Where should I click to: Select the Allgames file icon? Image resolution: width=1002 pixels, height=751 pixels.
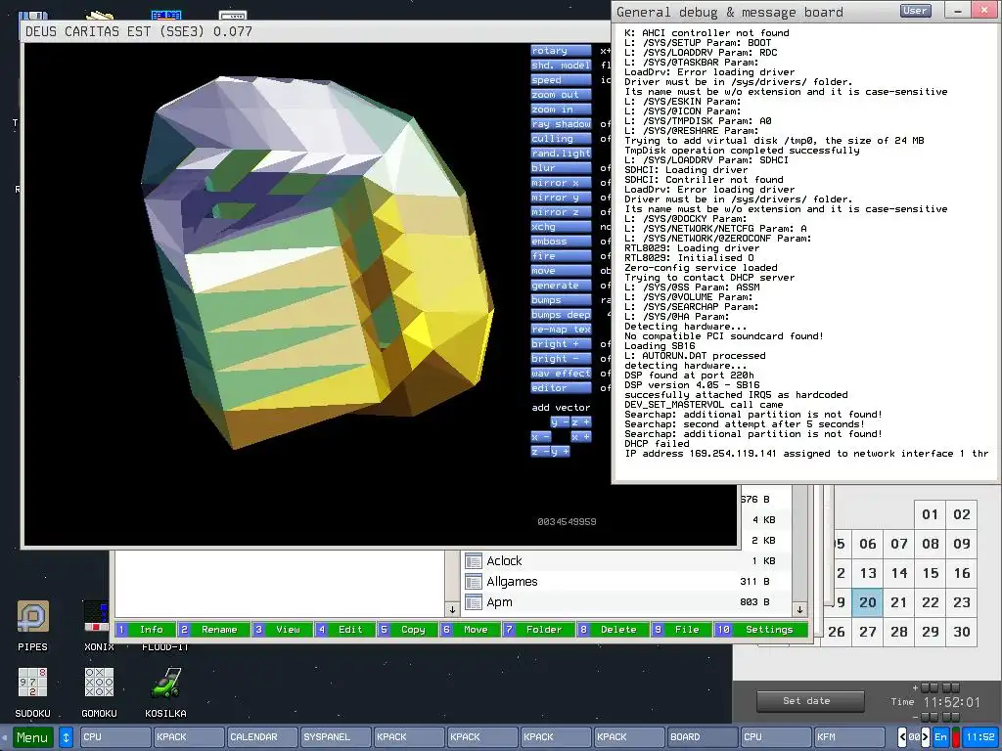click(x=474, y=582)
